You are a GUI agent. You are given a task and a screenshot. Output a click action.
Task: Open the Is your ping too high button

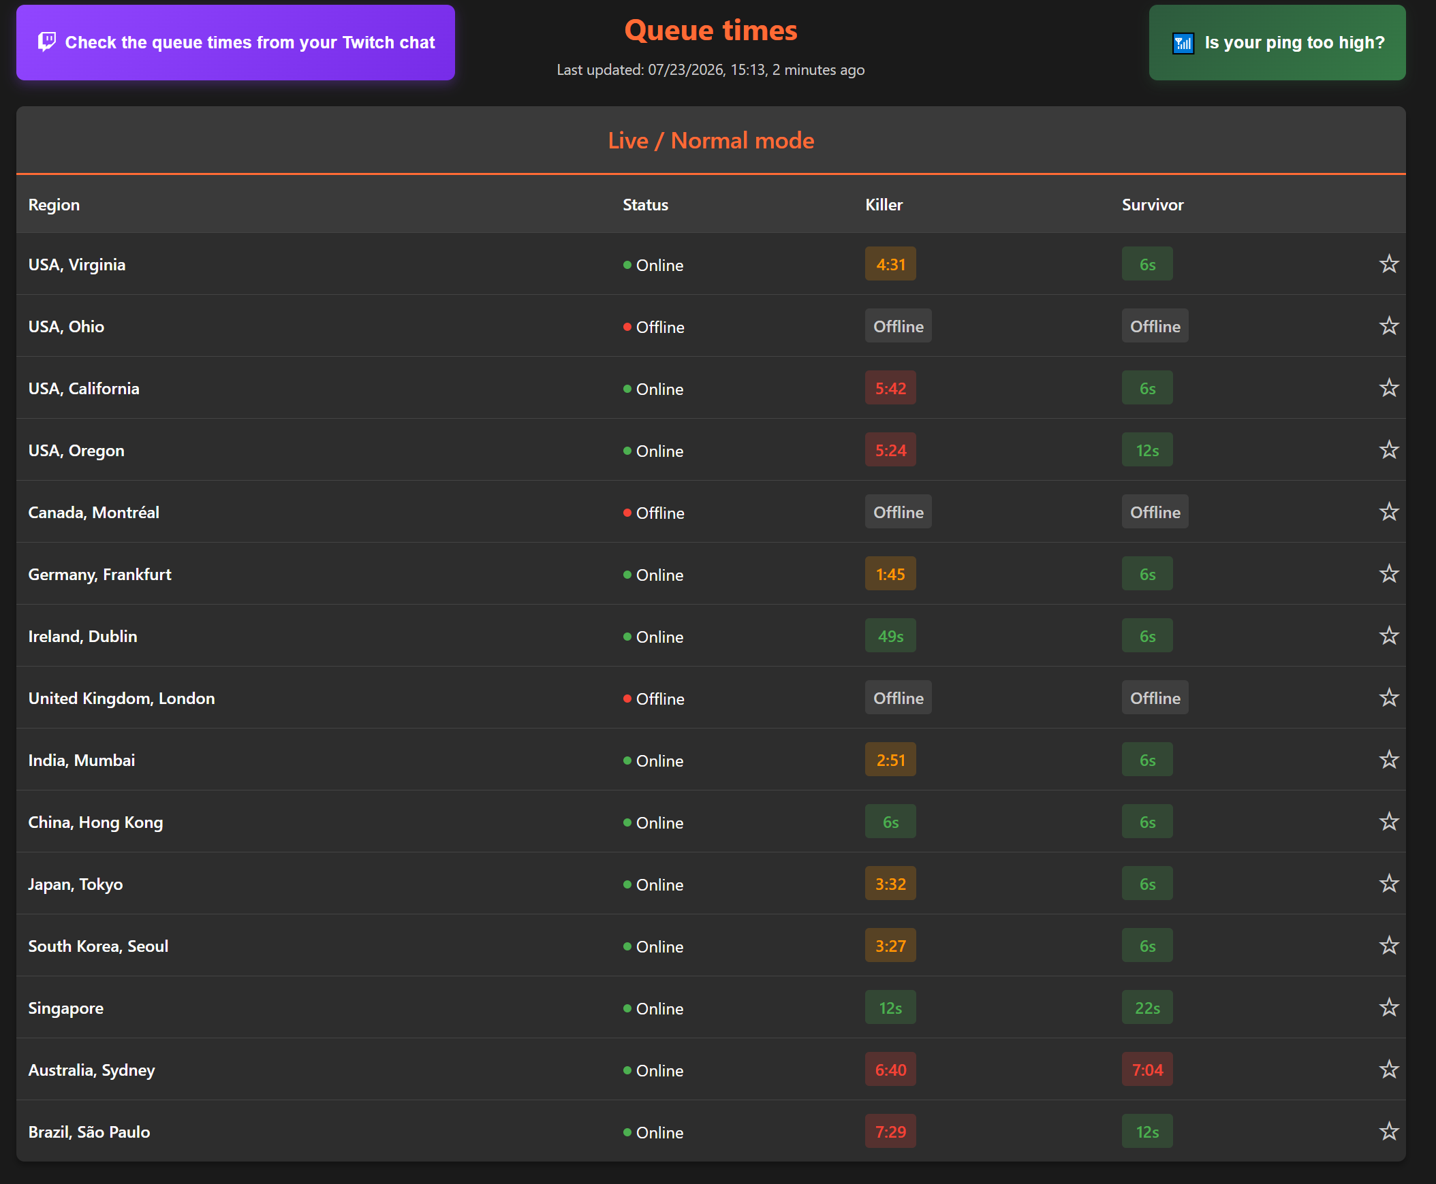tap(1277, 42)
